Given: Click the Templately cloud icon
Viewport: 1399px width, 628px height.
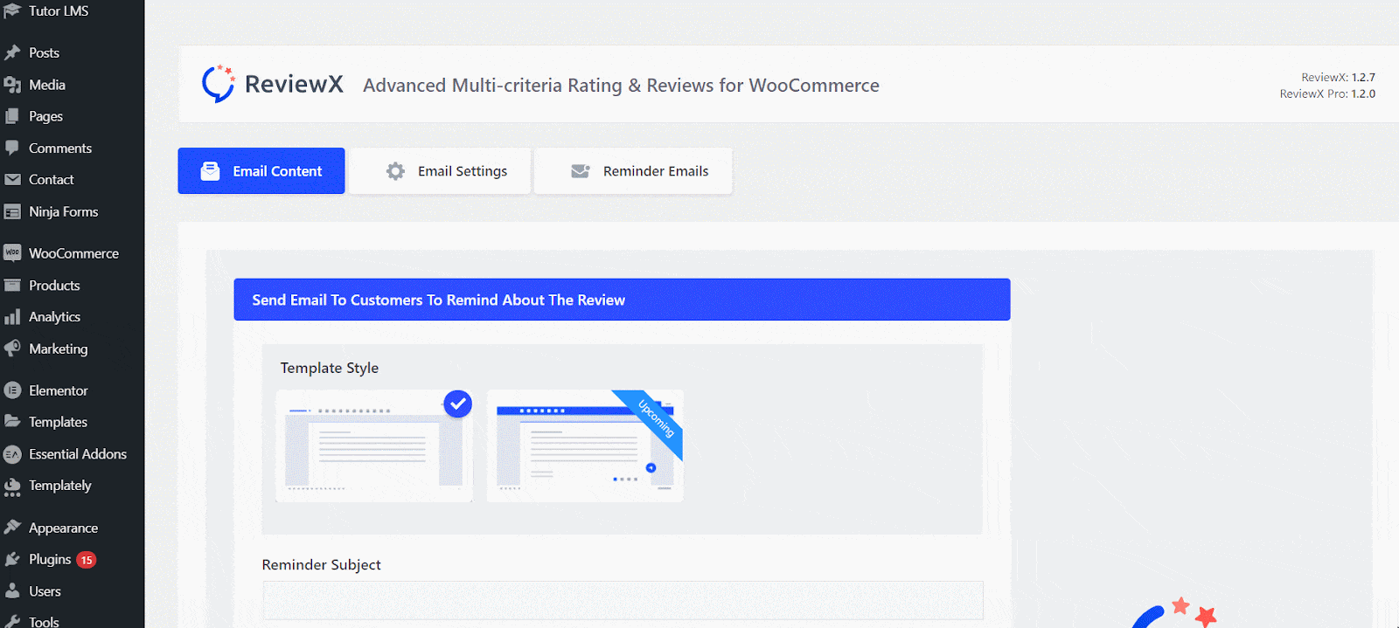Looking at the screenshot, I should tap(12, 487).
